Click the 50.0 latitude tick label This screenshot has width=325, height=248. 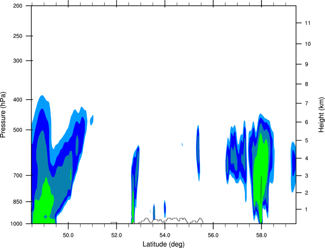point(68,235)
